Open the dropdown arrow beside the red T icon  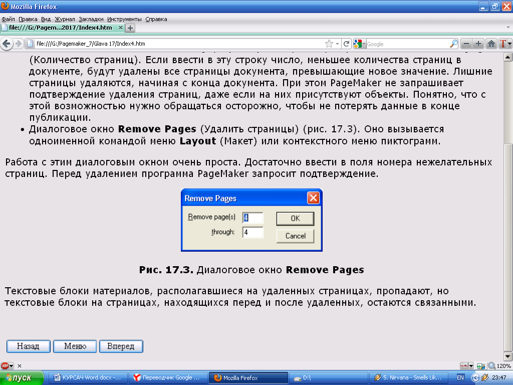tap(509, 44)
